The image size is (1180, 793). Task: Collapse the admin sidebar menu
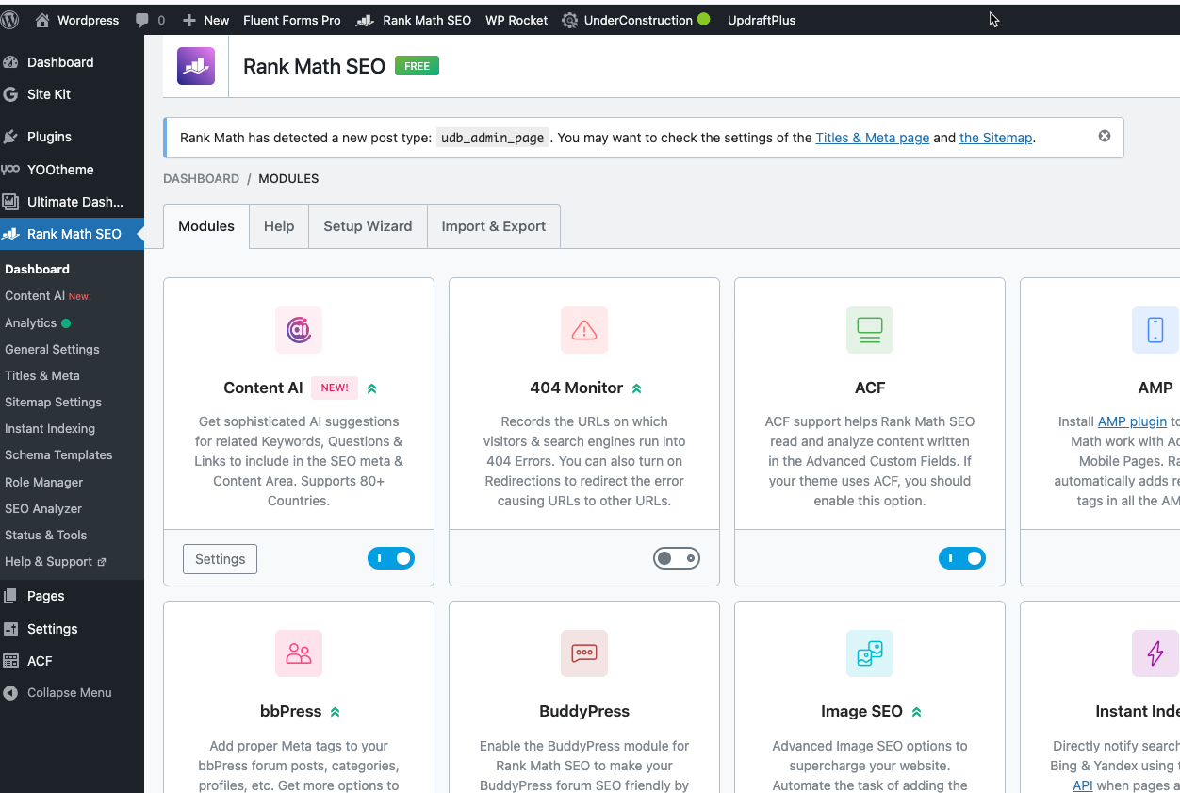pos(72,692)
